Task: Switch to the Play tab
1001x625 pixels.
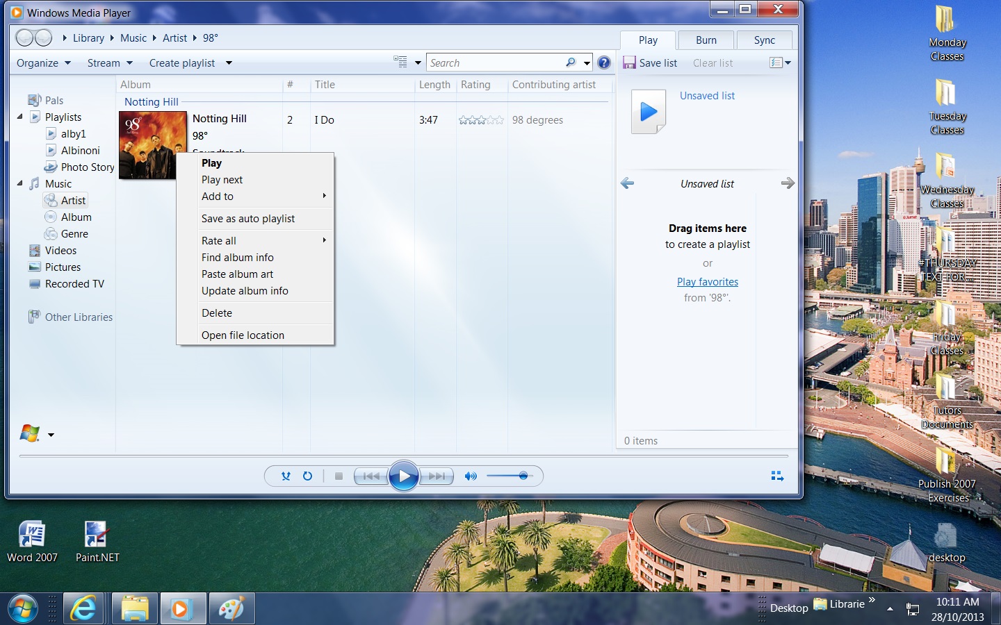Action: click(648, 40)
